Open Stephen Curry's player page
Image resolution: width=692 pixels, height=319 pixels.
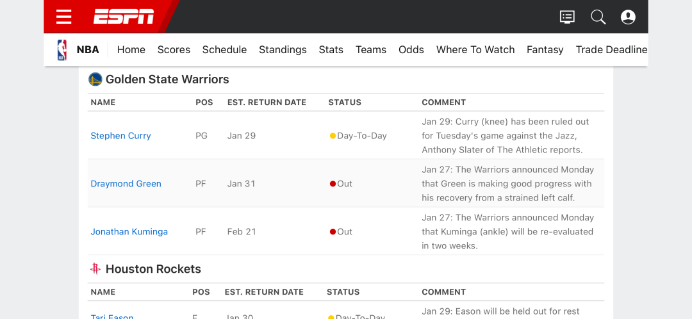(x=120, y=136)
